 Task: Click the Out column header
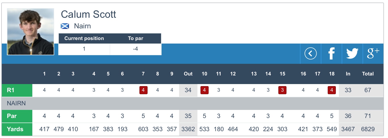(188, 74)
